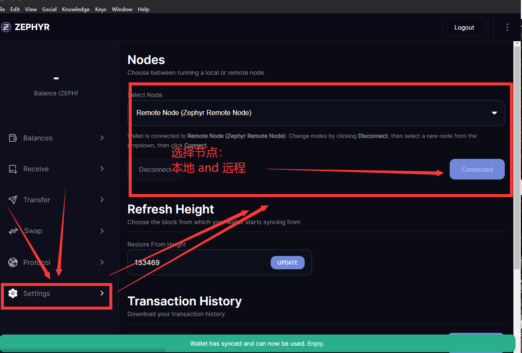The height and width of the screenshot is (353, 522).
Task: Open the Swap sidebar item
Action: pos(57,231)
